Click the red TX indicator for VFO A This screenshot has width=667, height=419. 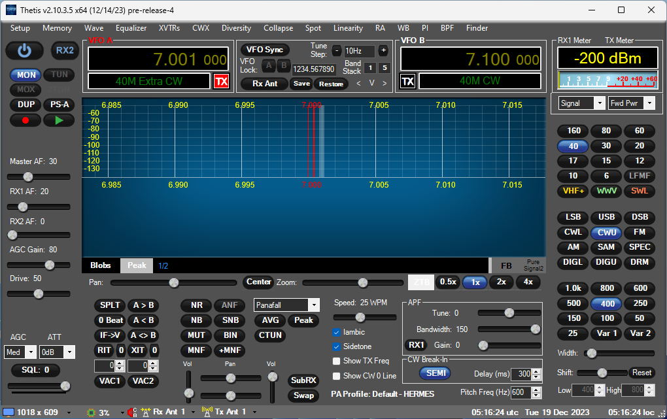pyautogui.click(x=222, y=81)
